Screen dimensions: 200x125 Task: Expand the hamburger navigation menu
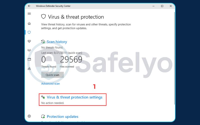tap(29, 13)
